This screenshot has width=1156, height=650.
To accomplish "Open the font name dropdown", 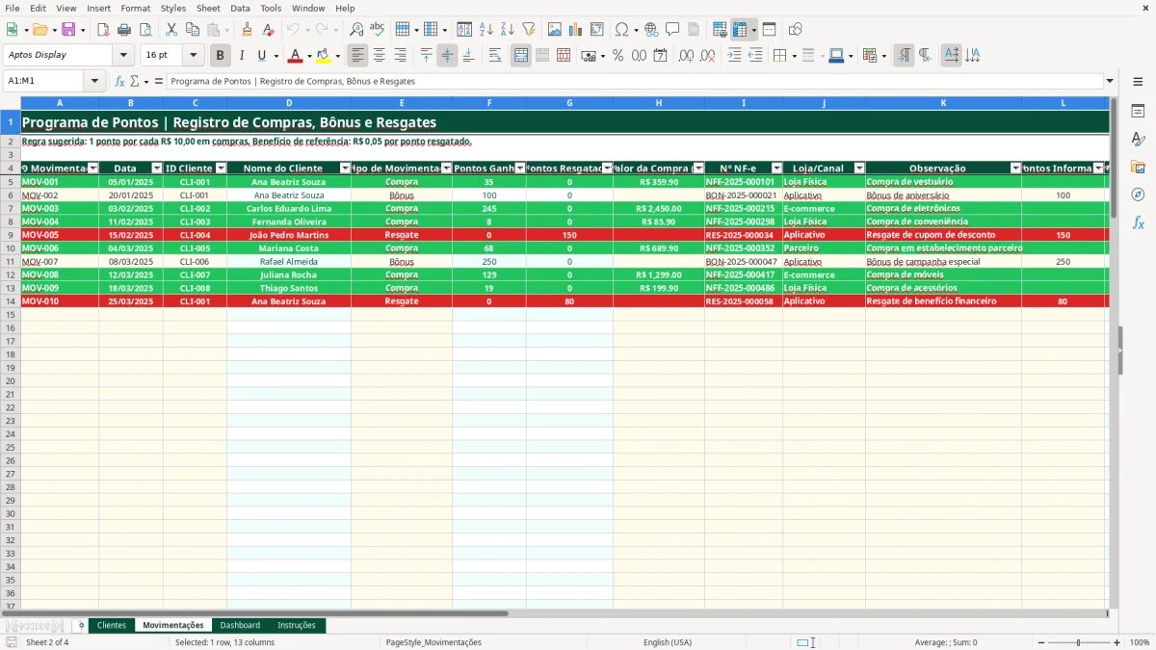I will pyautogui.click(x=123, y=56).
